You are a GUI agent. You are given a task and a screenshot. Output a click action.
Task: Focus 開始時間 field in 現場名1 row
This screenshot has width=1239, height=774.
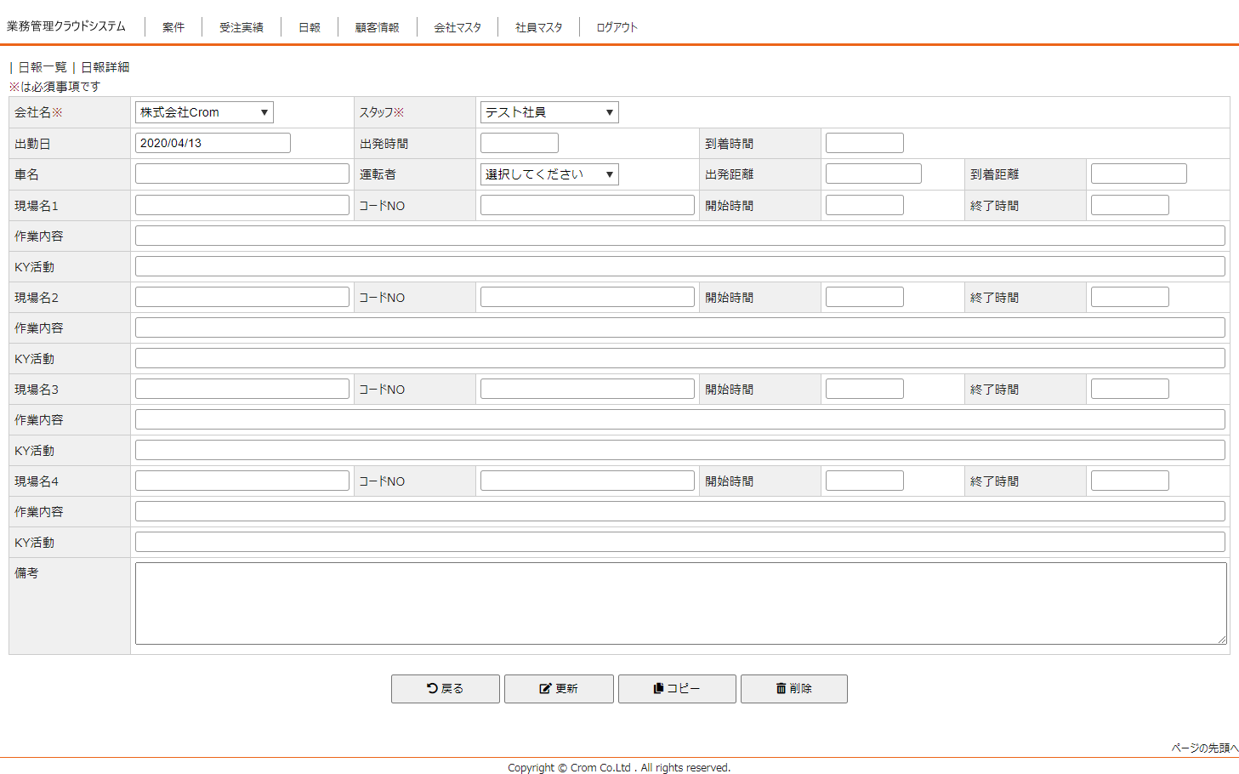865,205
